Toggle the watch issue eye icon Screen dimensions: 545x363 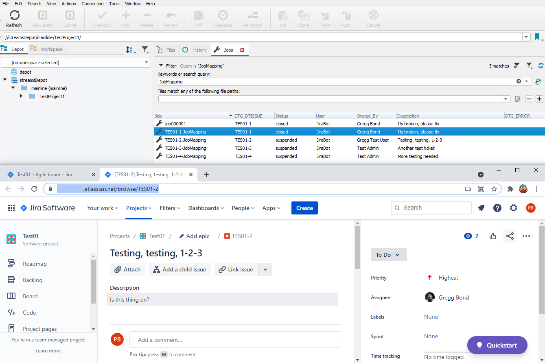click(x=468, y=236)
